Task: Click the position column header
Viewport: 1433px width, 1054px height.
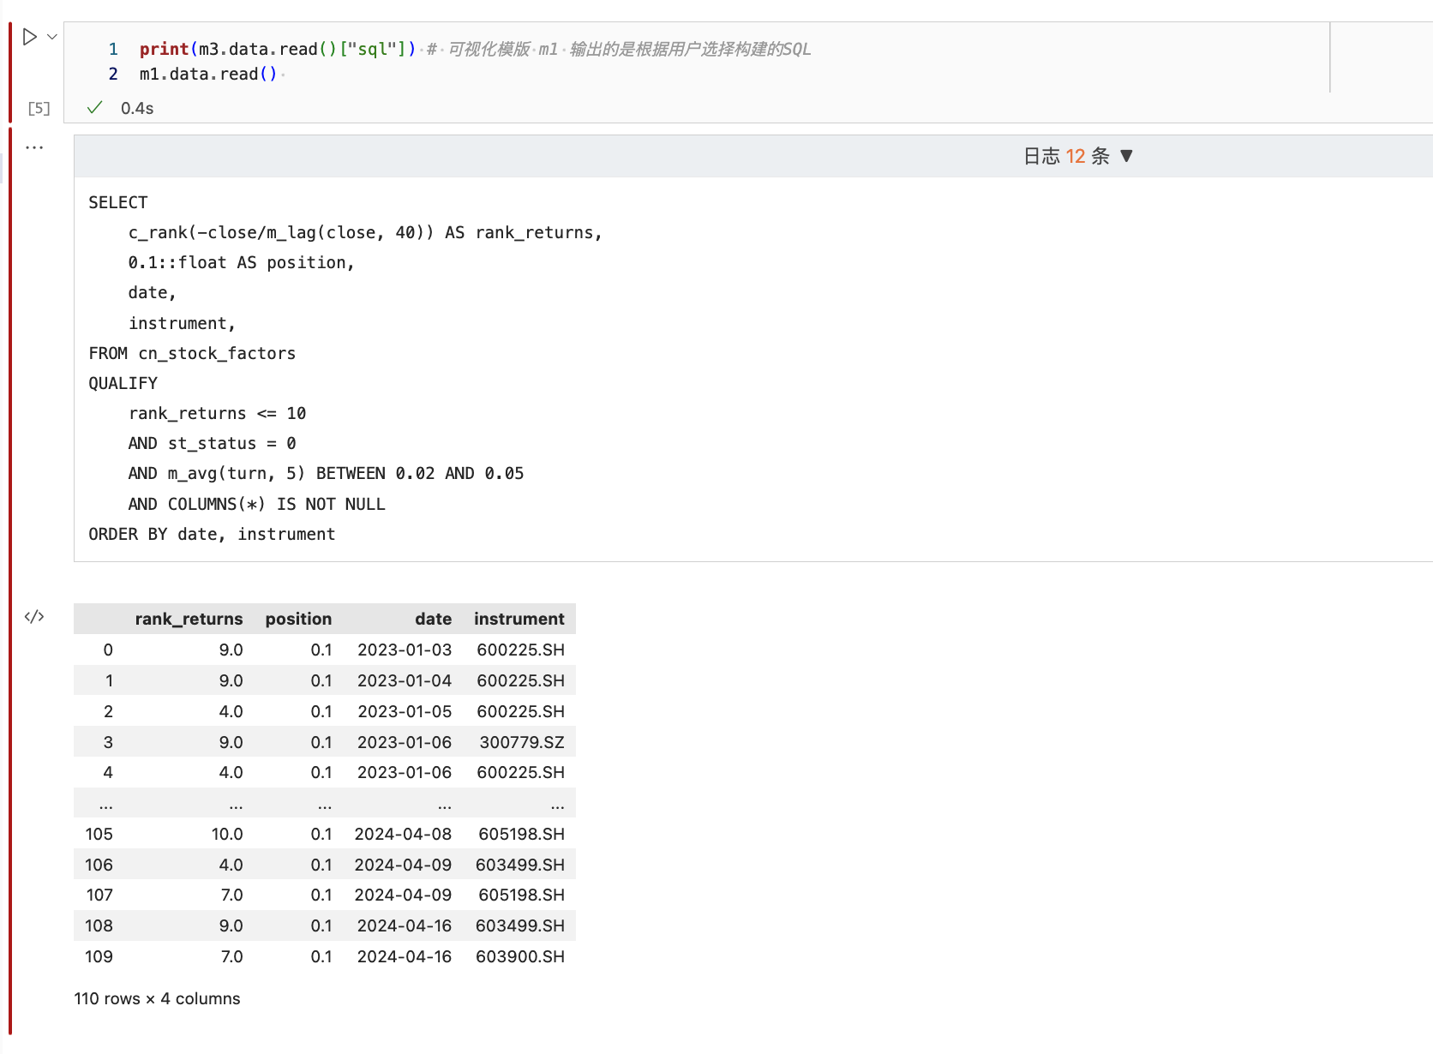Action: tap(298, 619)
